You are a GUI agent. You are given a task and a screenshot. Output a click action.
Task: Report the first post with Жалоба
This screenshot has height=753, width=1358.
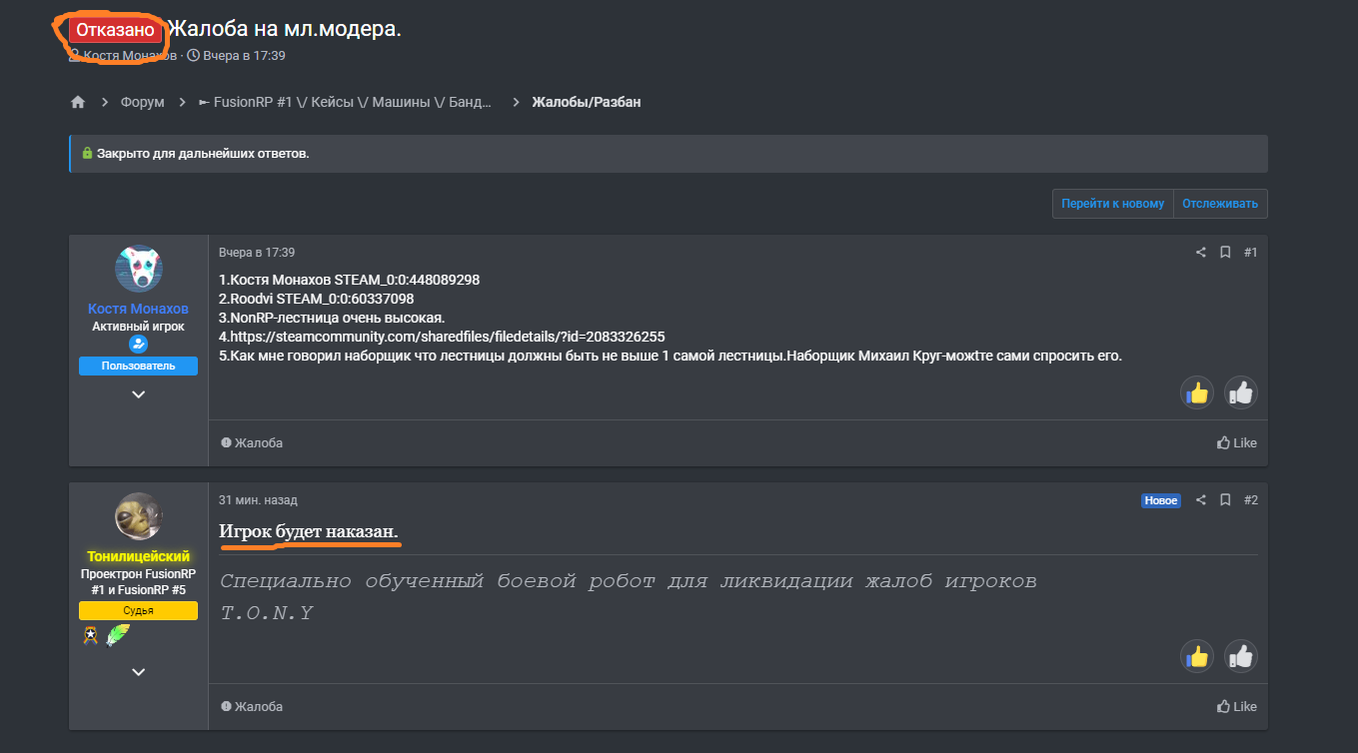pyautogui.click(x=252, y=442)
